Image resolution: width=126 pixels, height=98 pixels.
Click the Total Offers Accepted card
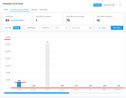point(48,19)
